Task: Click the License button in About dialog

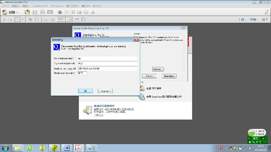Action: (x=158, y=69)
